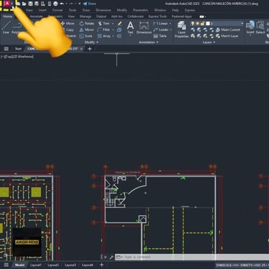Select the Text tool
The height and width of the screenshot is (269, 269).
pyautogui.click(x=131, y=28)
